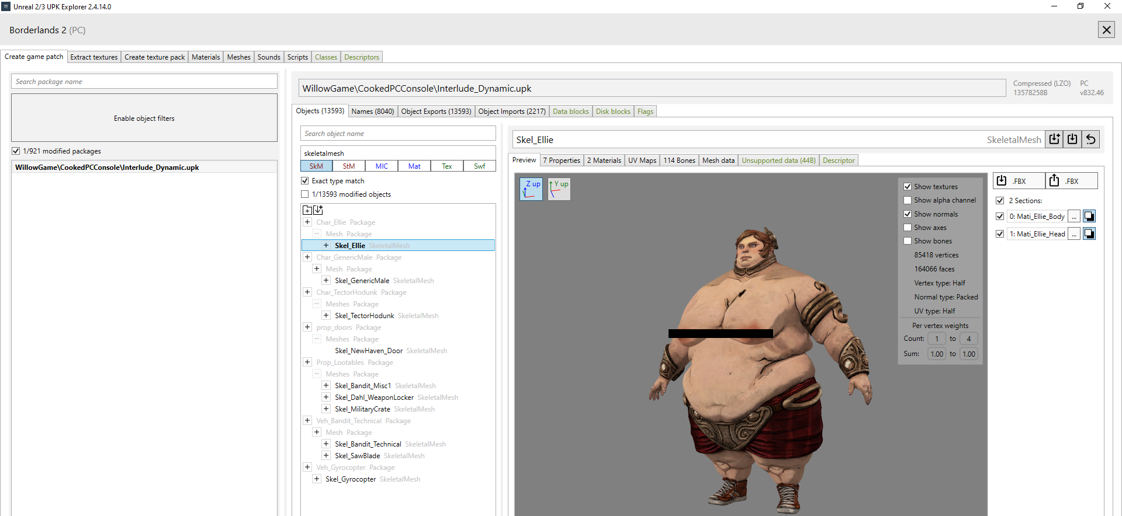Disable Show textures checkbox
The width and height of the screenshot is (1122, 516).
908,187
